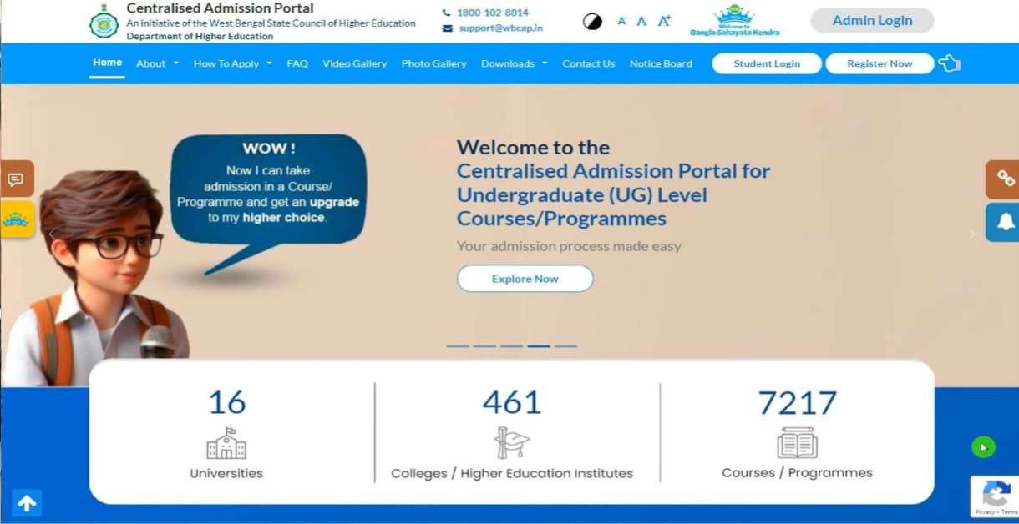The width and height of the screenshot is (1019, 524).
Task: Expand the How To Apply dropdown
Action: [x=232, y=63]
